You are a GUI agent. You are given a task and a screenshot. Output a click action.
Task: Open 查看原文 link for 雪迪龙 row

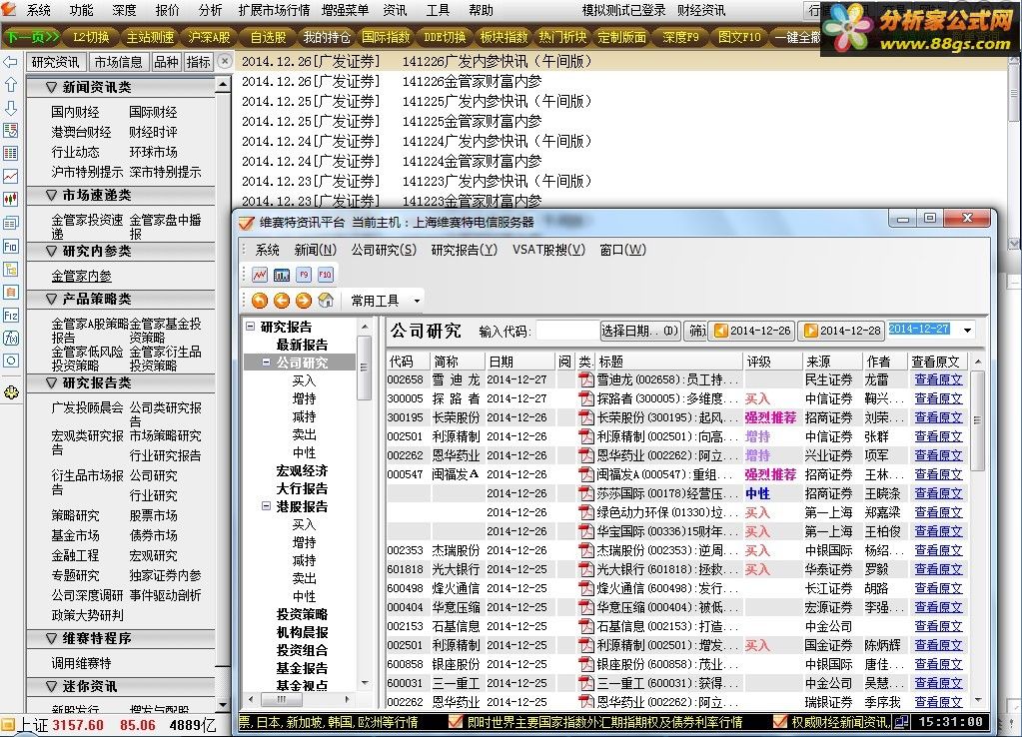938,379
